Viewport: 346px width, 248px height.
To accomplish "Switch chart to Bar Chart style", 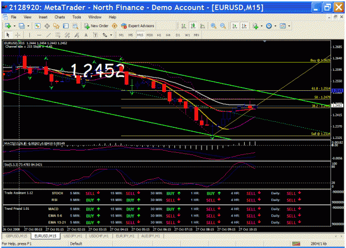I will coord(184,26).
